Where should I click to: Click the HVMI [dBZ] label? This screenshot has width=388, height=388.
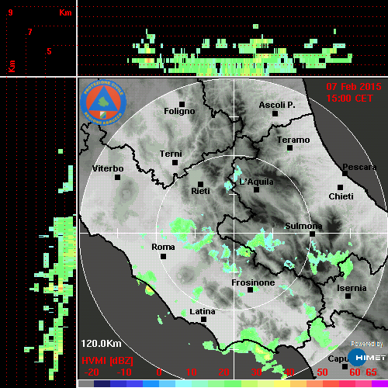click(x=107, y=361)
